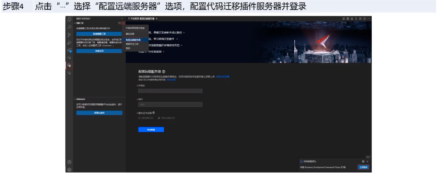441x174 pixels.
Task: Open the Run and Debug view
Action: (69, 42)
